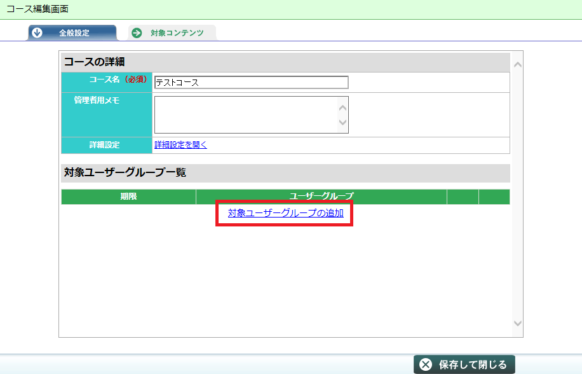The width and height of the screenshot is (582, 374).
Task: Click the 対象ユーザーグループ一覧 section heading
Action: click(125, 172)
